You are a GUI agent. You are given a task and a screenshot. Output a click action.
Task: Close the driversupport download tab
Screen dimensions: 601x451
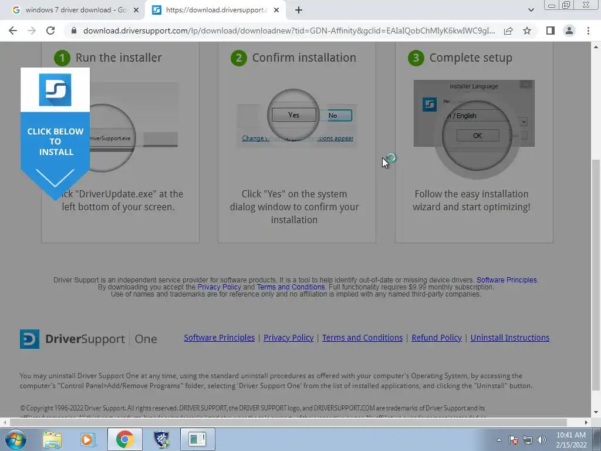(276, 11)
